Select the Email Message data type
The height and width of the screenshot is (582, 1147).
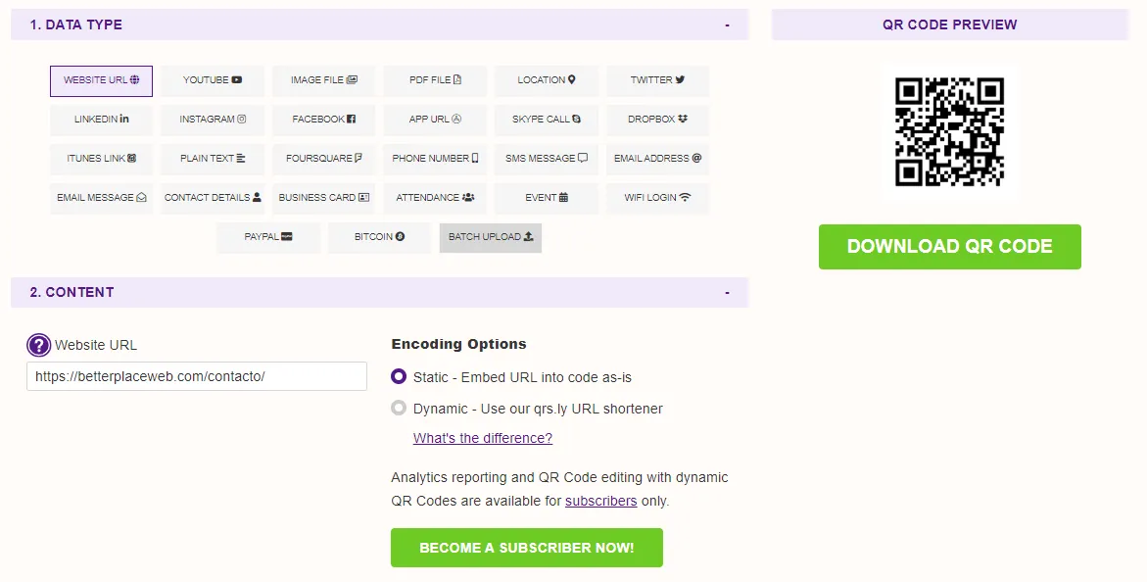pos(101,198)
